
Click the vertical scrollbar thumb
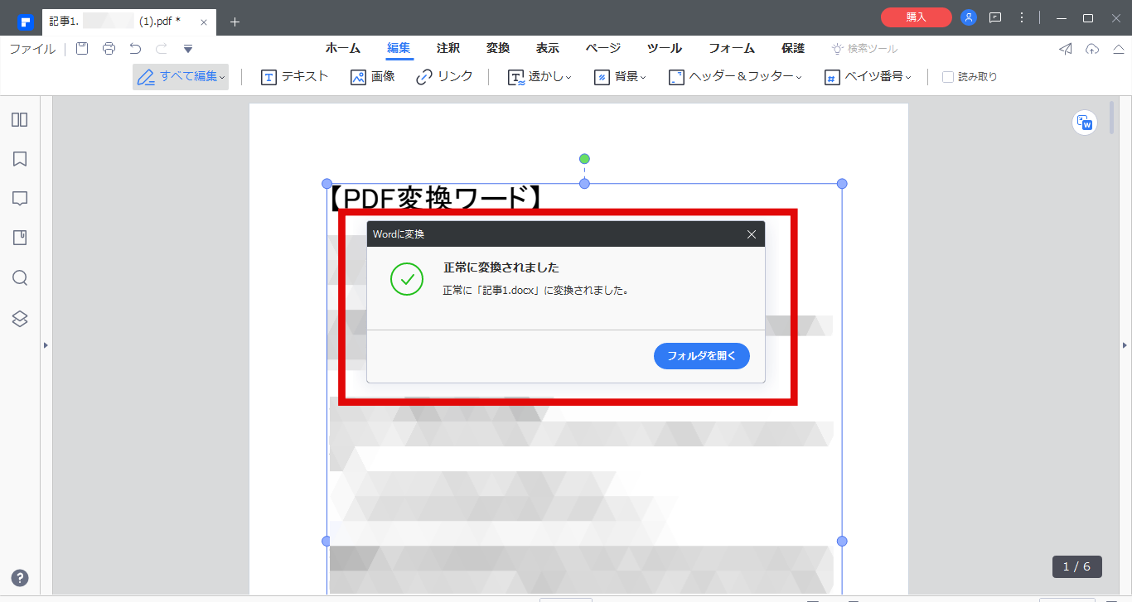[x=1111, y=118]
